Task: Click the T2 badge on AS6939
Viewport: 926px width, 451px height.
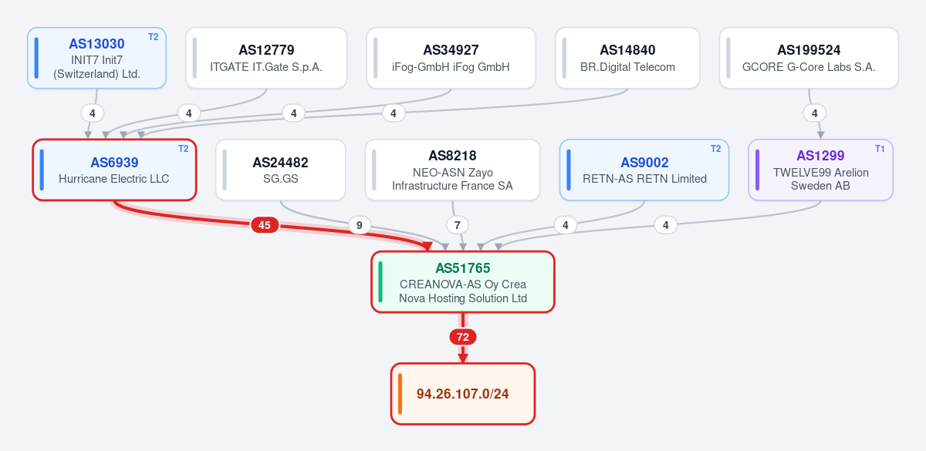Action: pyautogui.click(x=183, y=148)
